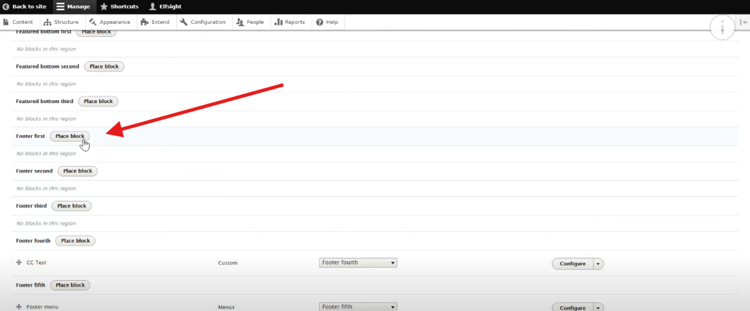This screenshot has width=750, height=311.
Task: Click the circular info overlay icon
Action: [722, 27]
